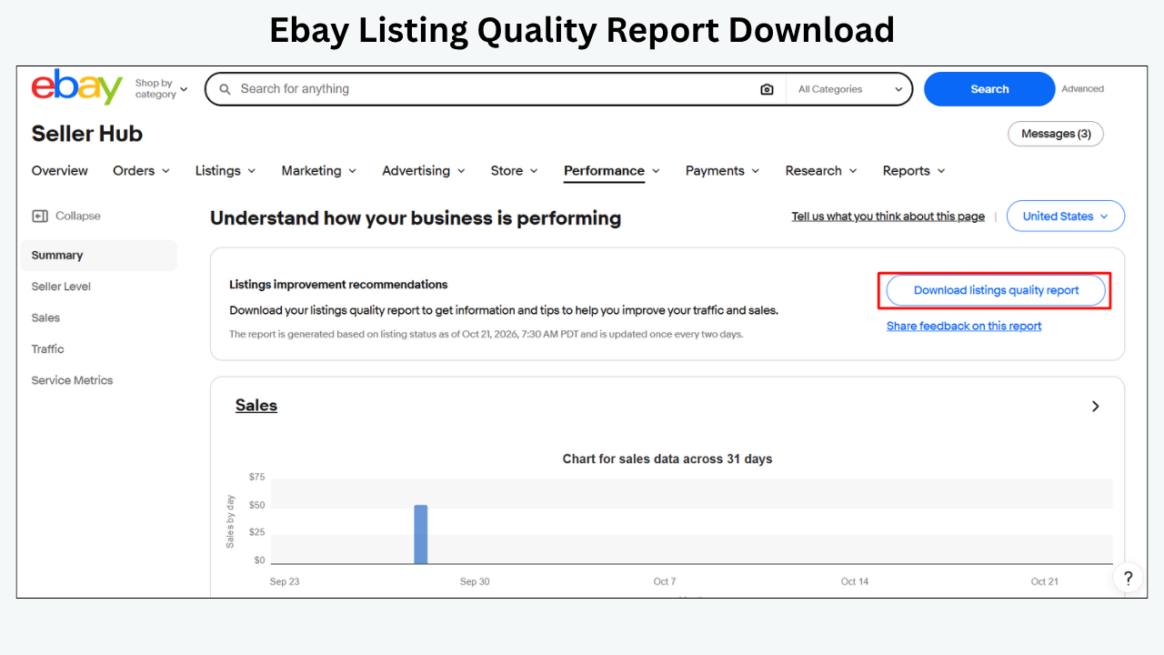Open the Store menu
Viewport: 1164px width, 655px height.
point(514,171)
